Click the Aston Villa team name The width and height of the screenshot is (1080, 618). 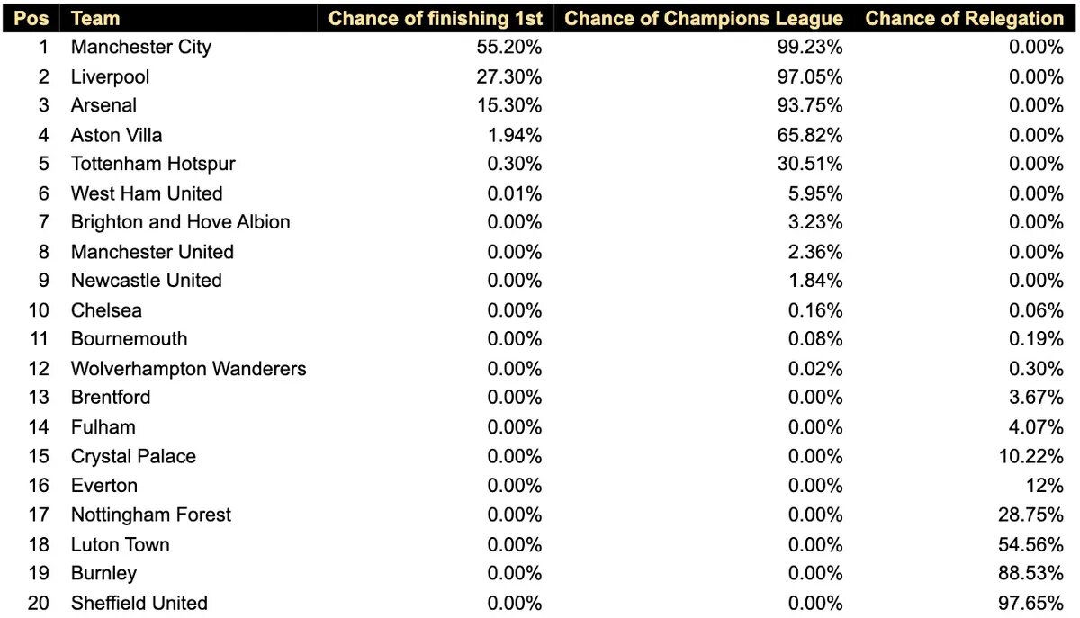pyautogui.click(x=117, y=135)
